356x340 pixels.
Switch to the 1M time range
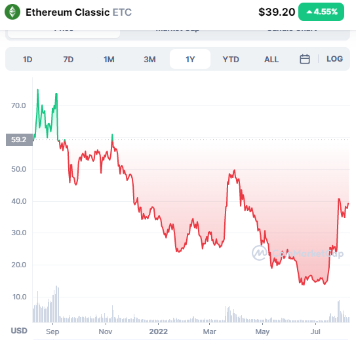point(109,60)
